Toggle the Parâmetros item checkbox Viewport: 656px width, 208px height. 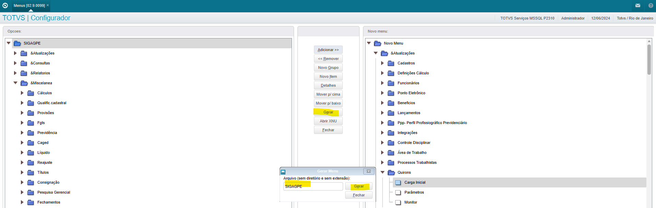[398, 192]
